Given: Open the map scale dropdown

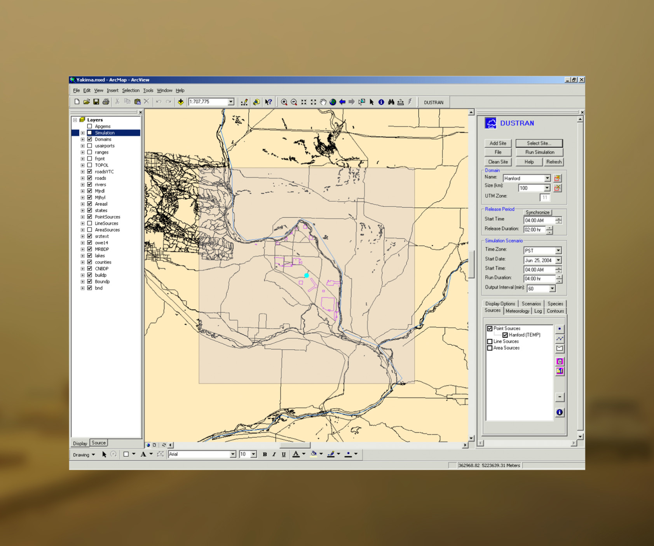Looking at the screenshot, I should click(231, 102).
